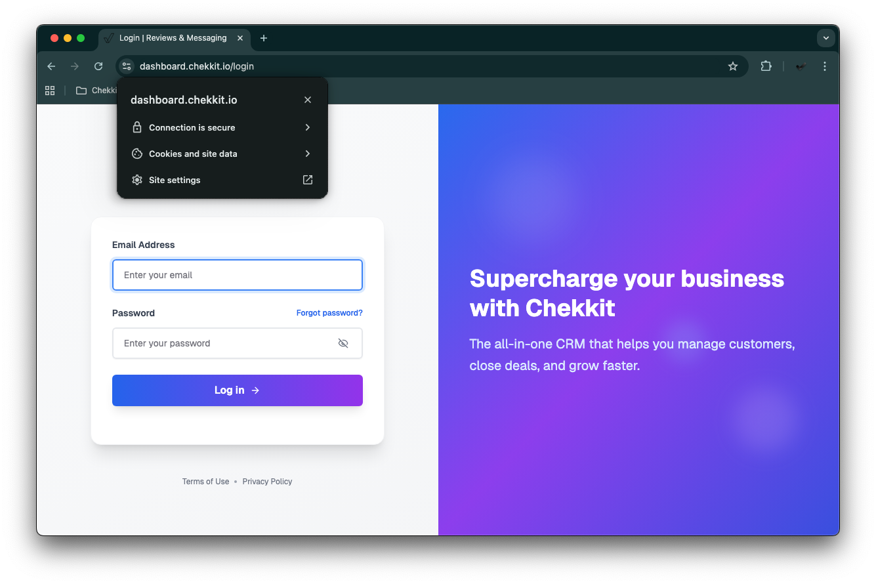Select the Site settings row

222,180
